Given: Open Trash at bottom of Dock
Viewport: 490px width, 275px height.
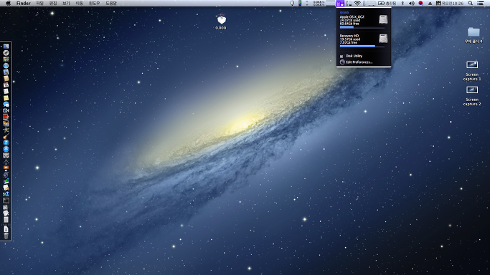Looking at the screenshot, I should click(6, 236).
